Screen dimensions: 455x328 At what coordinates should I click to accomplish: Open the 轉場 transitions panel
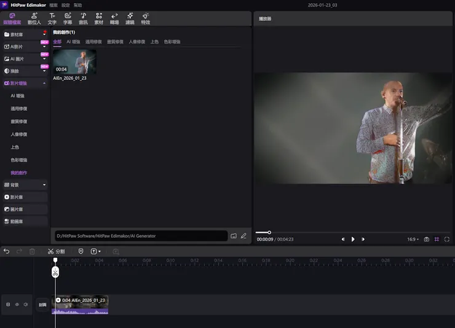tap(114, 18)
